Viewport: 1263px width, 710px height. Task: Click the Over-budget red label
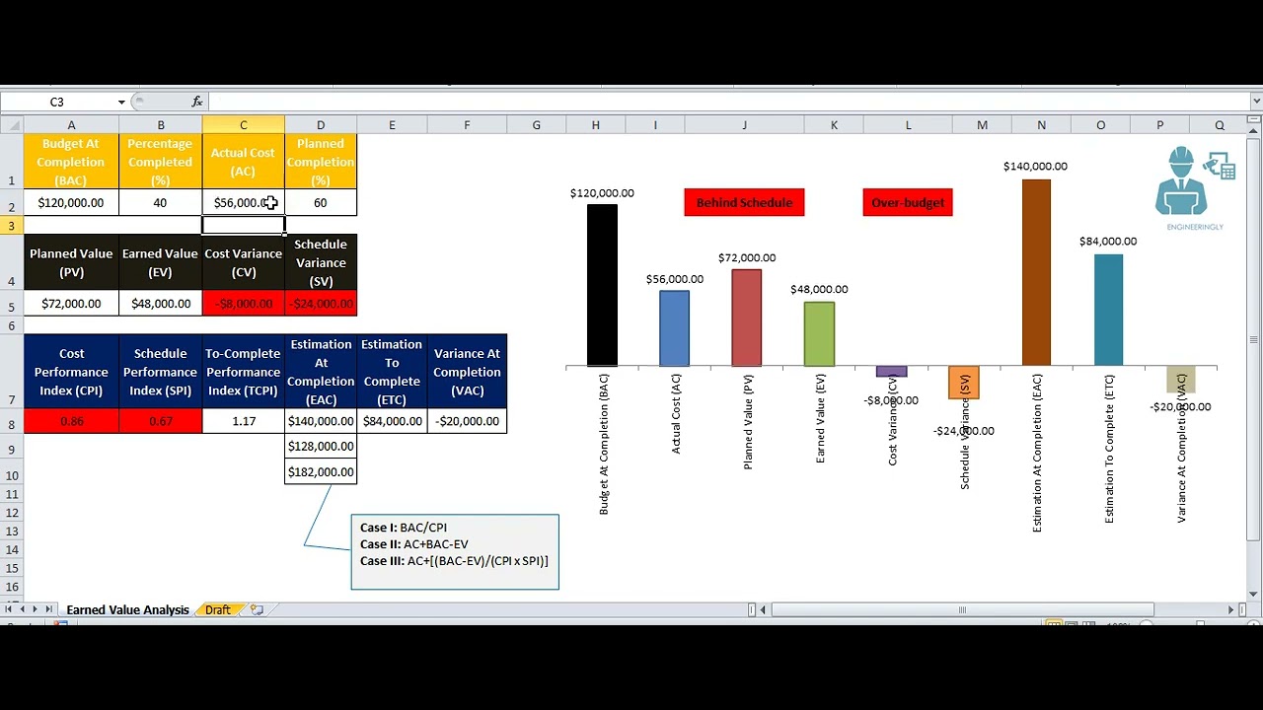[908, 202]
